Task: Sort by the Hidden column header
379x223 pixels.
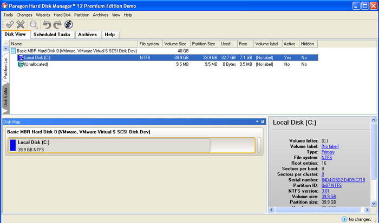Action: (309, 44)
